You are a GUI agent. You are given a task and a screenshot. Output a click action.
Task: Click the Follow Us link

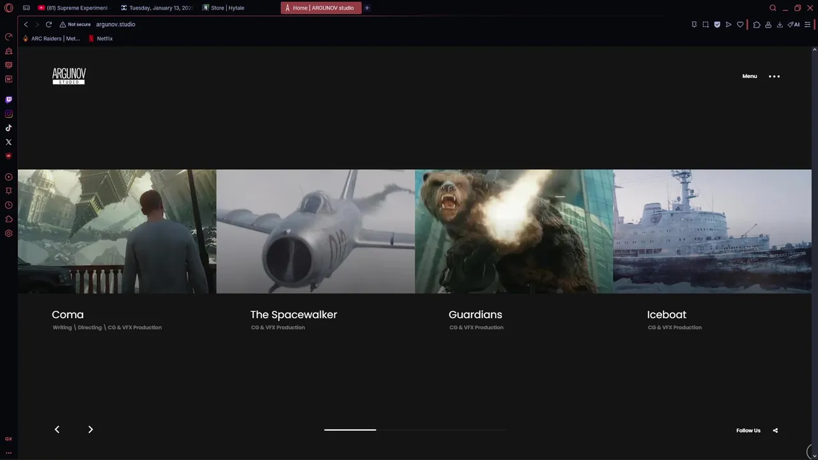click(x=748, y=431)
